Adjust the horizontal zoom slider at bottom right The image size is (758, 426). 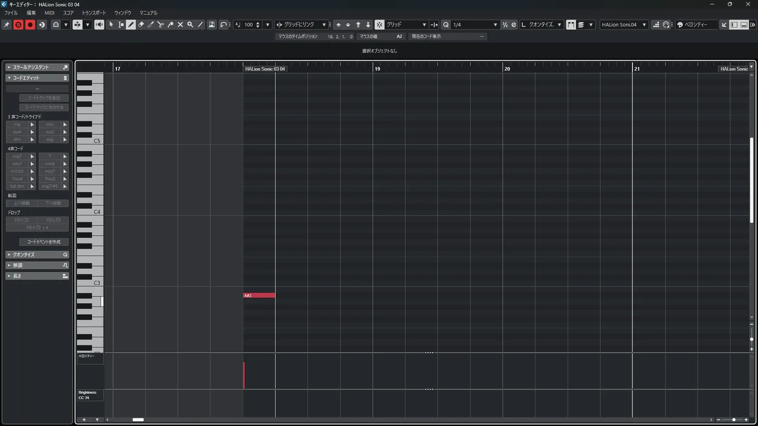(x=733, y=420)
